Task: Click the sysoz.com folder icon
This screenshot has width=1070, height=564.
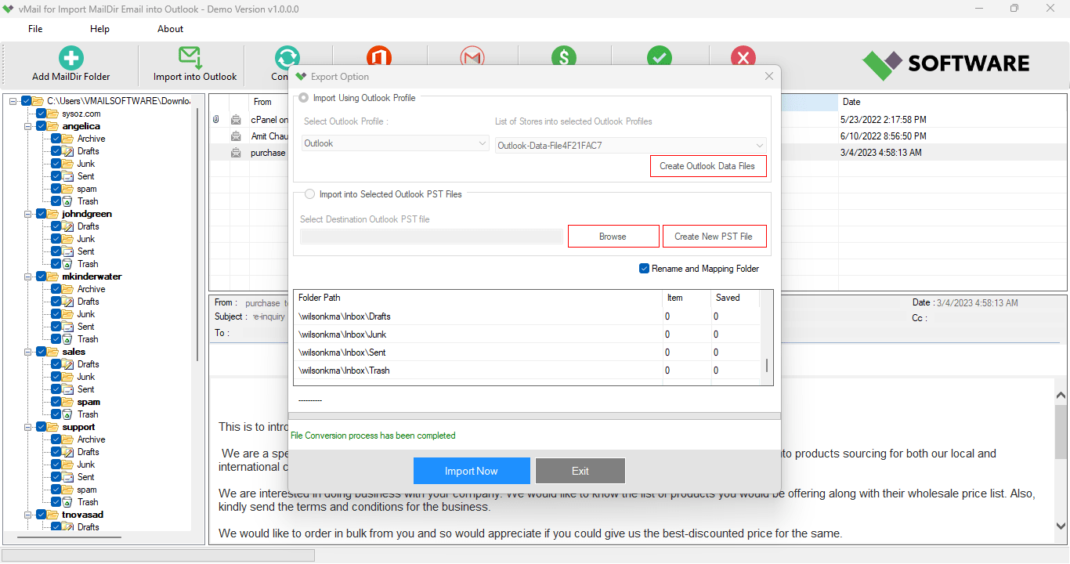Action: (x=52, y=114)
